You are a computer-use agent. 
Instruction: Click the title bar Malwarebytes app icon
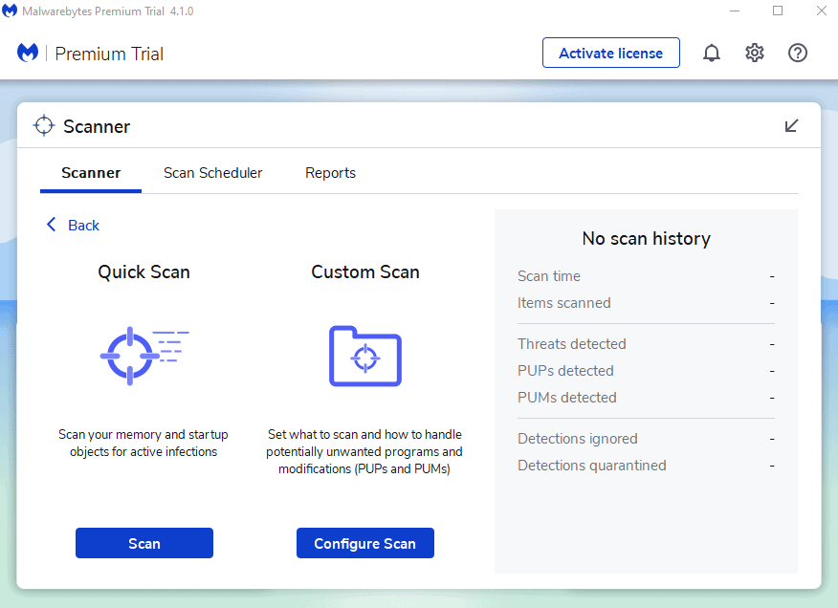[10, 11]
